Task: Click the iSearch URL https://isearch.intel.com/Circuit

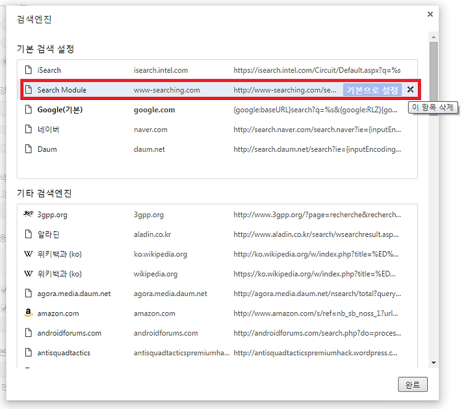Action: (317, 70)
